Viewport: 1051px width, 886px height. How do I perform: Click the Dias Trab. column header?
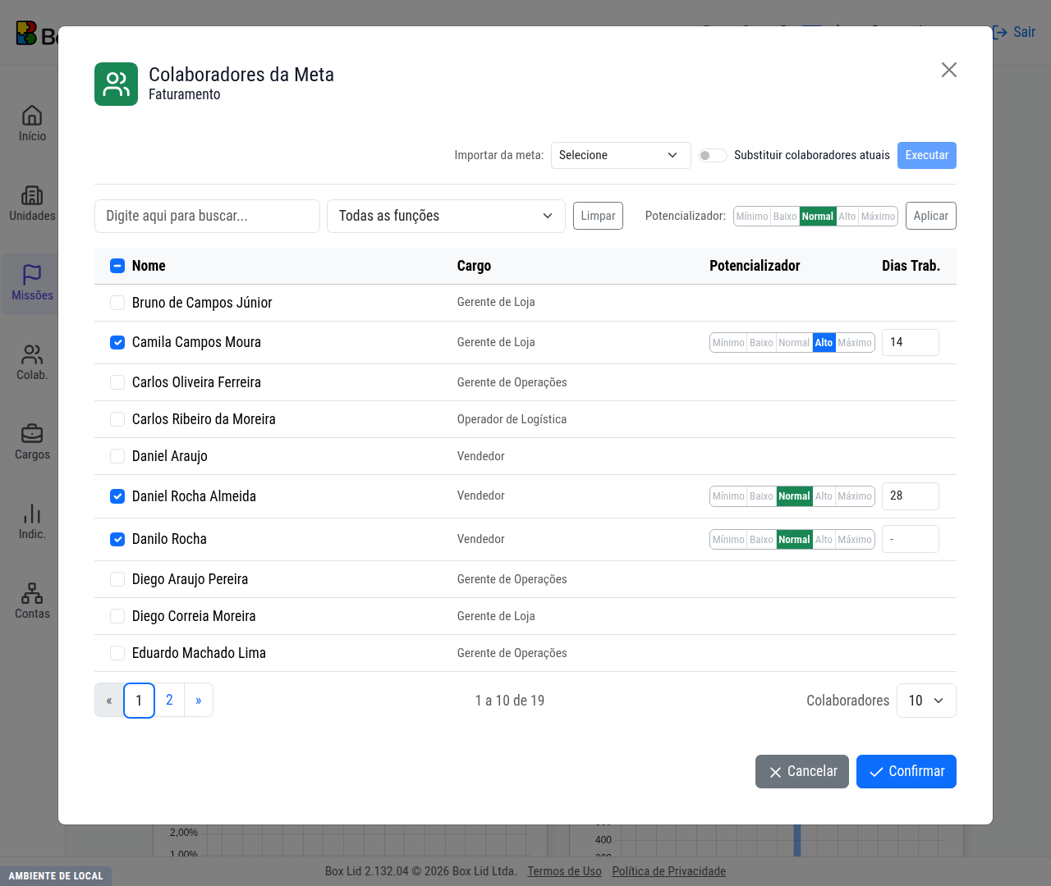coord(911,266)
